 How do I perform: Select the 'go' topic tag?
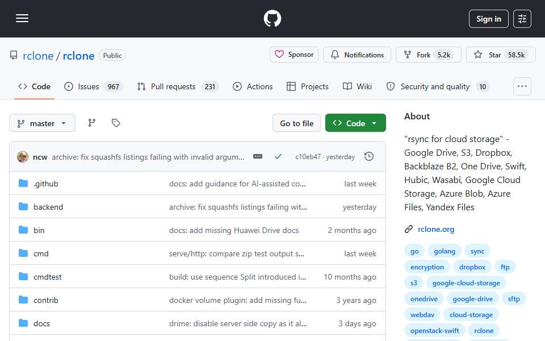414,251
